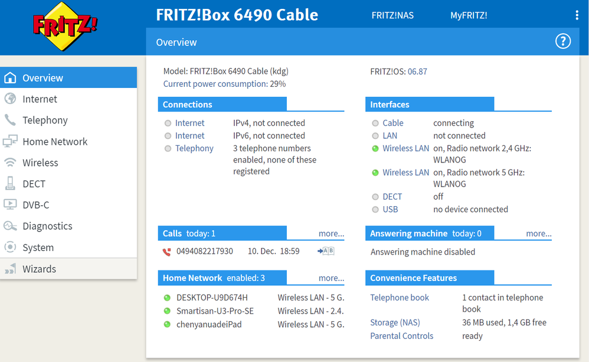Viewport: 589px width, 362px height.
Task: Click the DVB-C television icon in sidebar
Action: (10, 205)
